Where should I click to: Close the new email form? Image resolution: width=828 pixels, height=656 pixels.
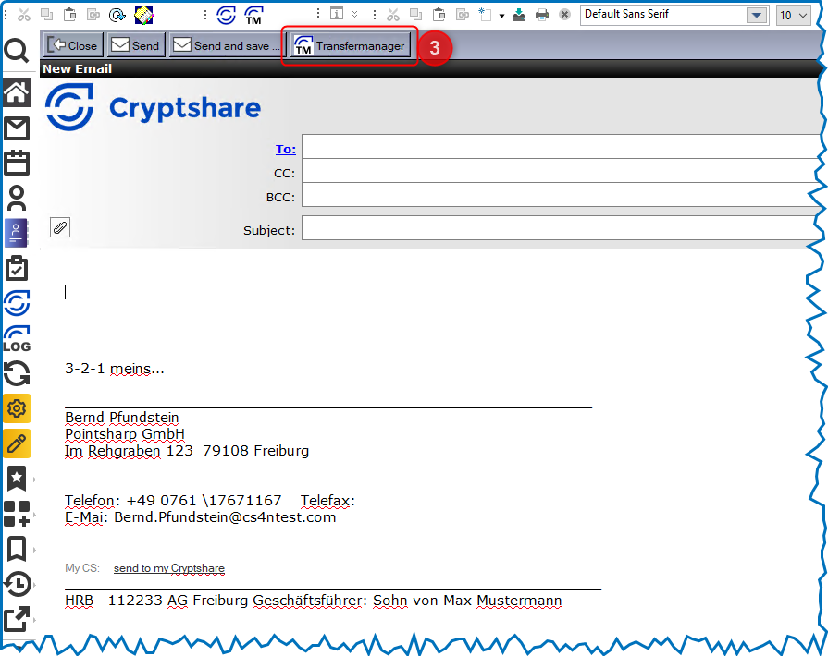pos(72,45)
